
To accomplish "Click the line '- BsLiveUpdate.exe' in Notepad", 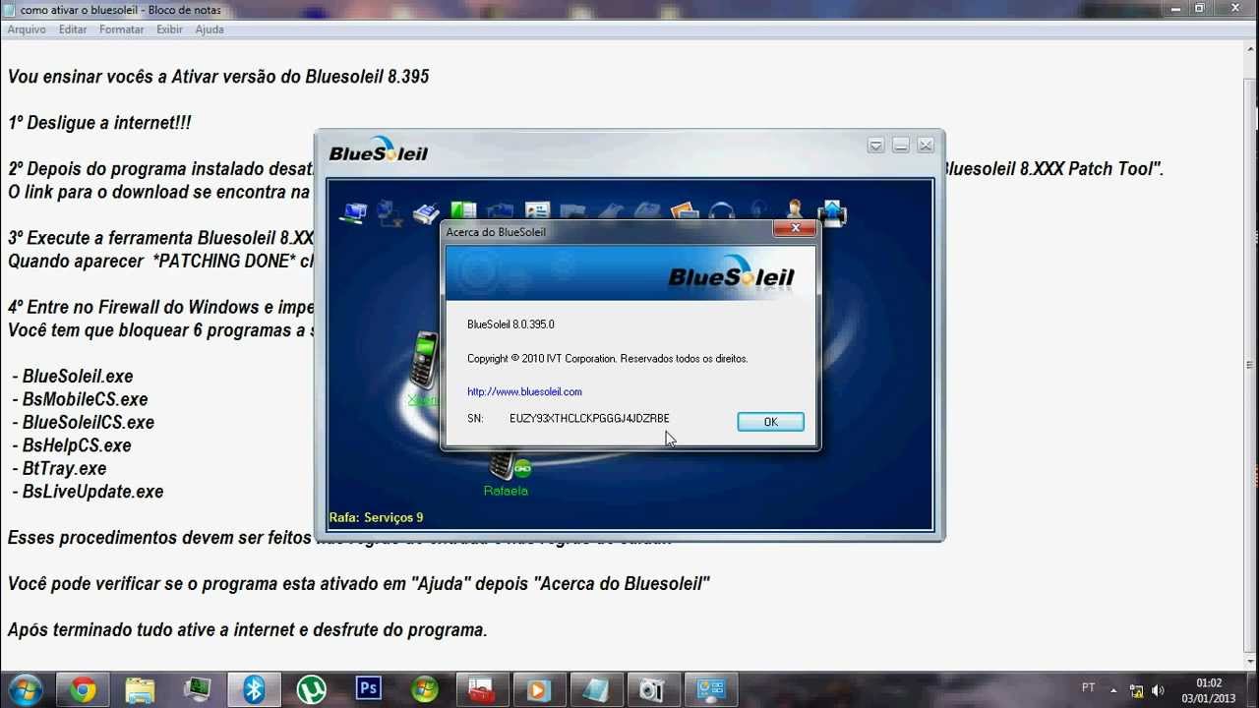I will coord(88,492).
